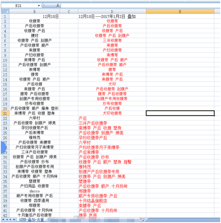The image size is (221, 223).
Task: Jump to last sheet with tab arrow
Action: 14,219
